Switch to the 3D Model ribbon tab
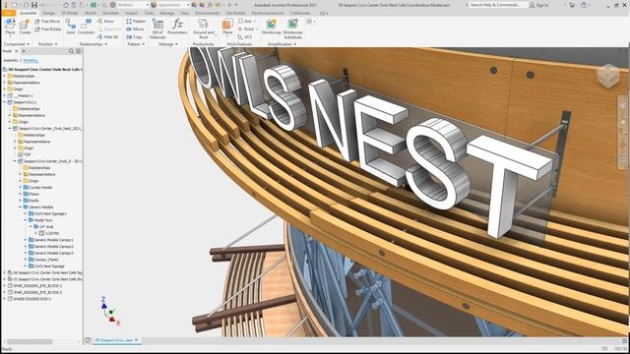 [70, 13]
